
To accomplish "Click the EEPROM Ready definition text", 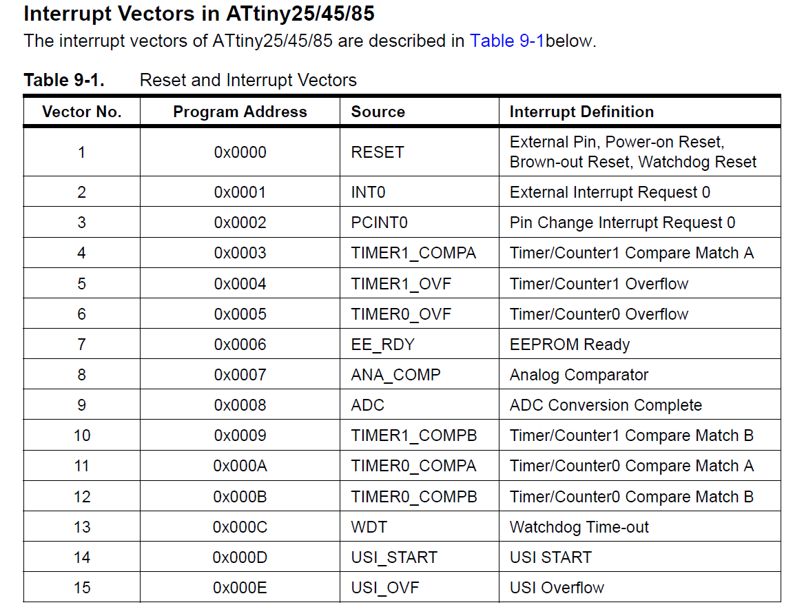I will tap(570, 345).
